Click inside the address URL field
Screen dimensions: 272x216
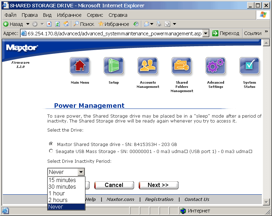(114, 33)
